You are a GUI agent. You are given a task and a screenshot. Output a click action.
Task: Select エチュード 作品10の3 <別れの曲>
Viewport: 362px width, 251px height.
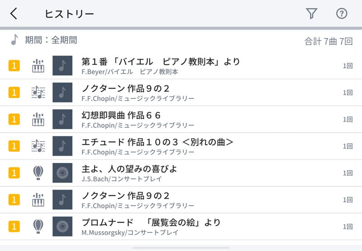(x=157, y=142)
